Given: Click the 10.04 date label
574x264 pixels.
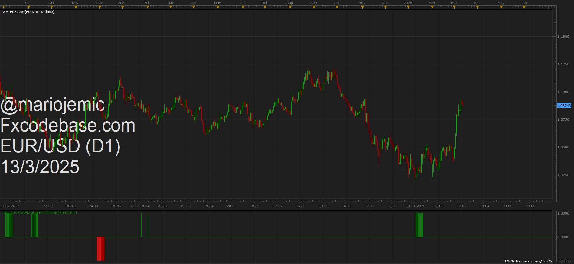Looking at the screenshot, I should pos(484,206).
